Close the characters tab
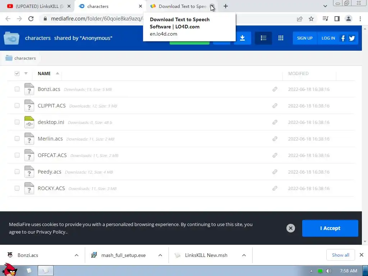The image size is (368, 276). click(141, 6)
